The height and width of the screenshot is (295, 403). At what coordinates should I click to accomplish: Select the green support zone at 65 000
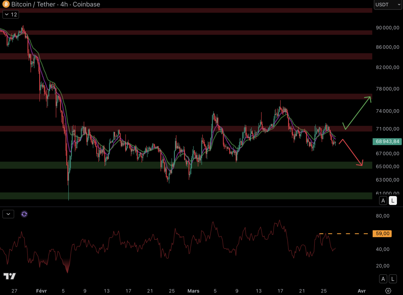pos(123,165)
